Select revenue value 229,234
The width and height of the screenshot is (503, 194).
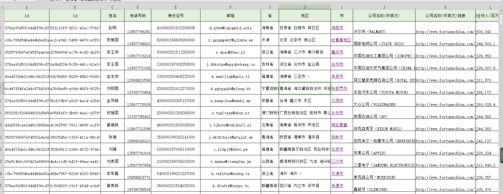pos(487,149)
